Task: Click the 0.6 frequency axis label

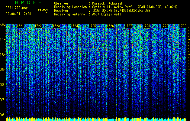Action: tap(3, 115)
